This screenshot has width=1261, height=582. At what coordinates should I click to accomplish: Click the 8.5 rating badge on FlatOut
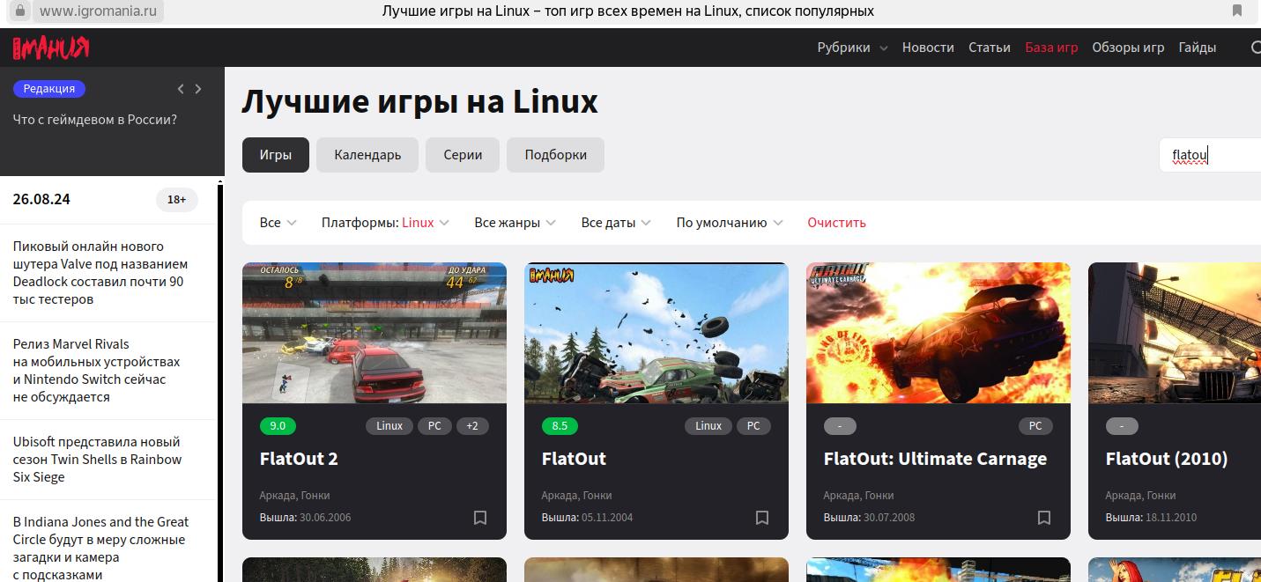coord(560,426)
